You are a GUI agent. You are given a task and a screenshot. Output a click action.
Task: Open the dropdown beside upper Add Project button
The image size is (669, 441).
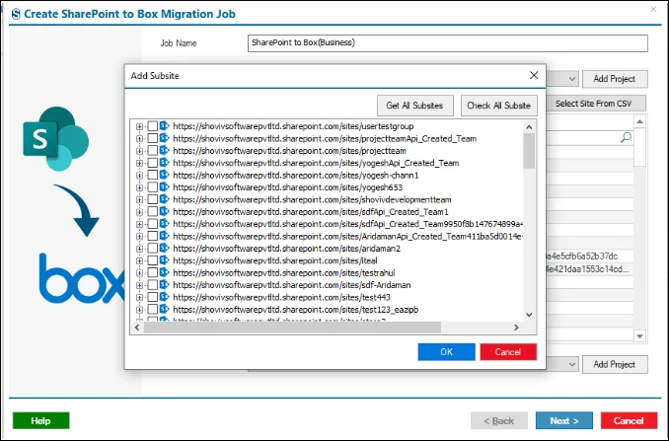[x=572, y=79]
